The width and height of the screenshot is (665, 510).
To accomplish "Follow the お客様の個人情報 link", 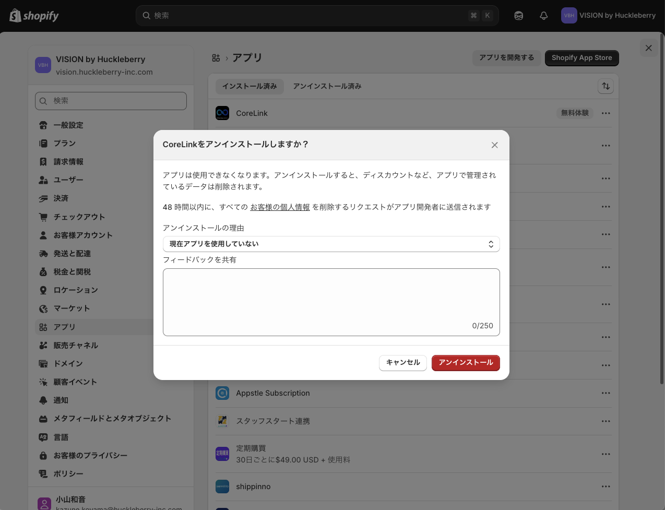I will point(280,207).
